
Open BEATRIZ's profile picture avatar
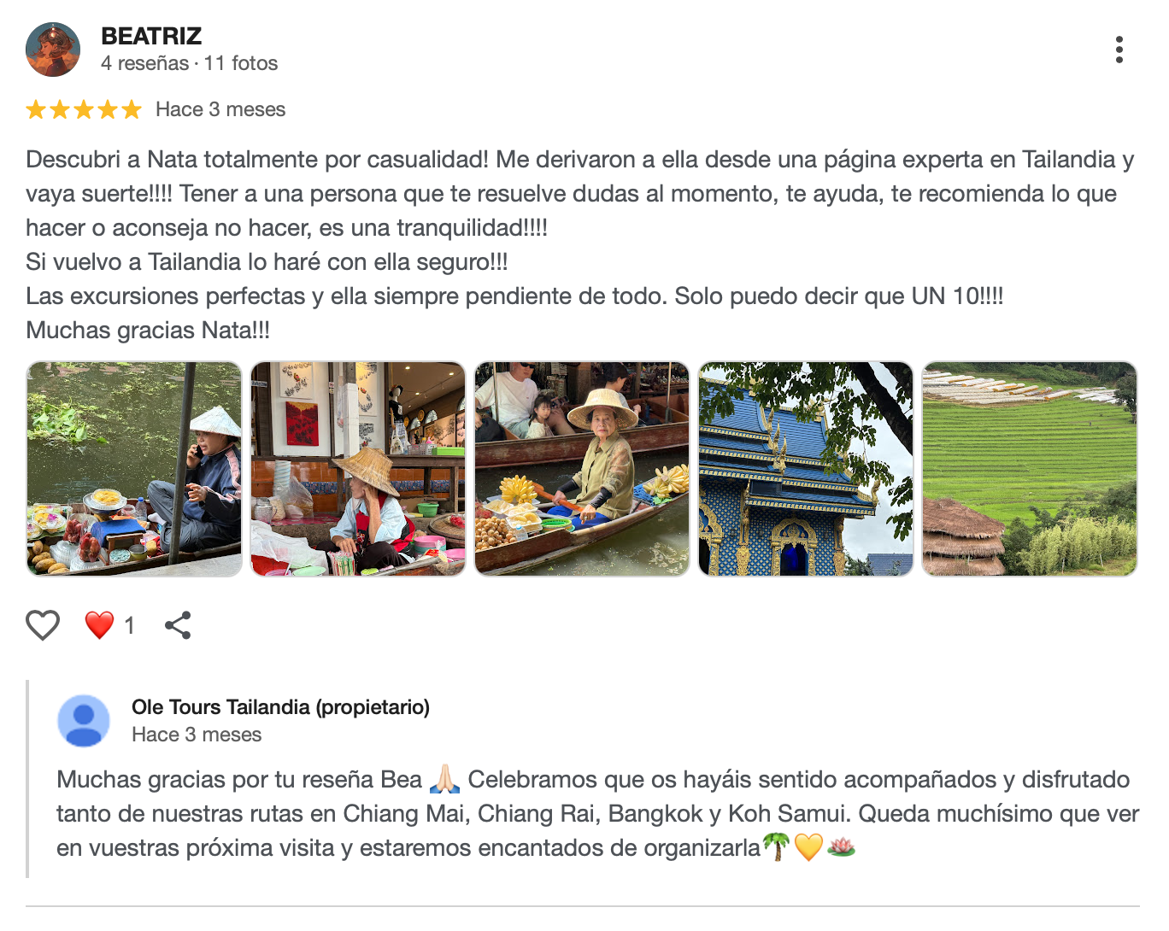coord(53,50)
